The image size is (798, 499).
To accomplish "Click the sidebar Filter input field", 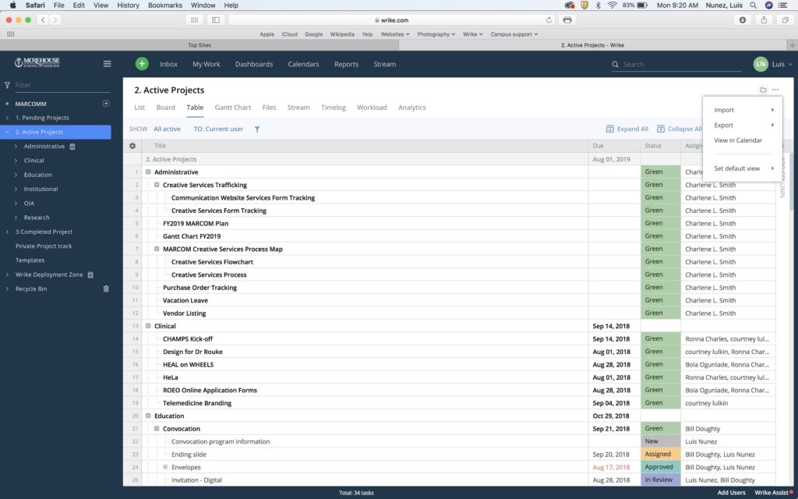I will tap(62, 85).
